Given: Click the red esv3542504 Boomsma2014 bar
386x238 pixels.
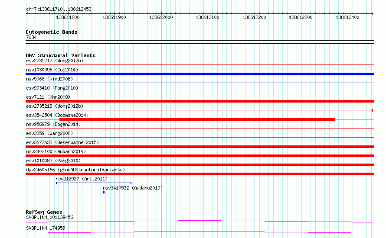Looking at the screenshot, I should coord(197,119).
